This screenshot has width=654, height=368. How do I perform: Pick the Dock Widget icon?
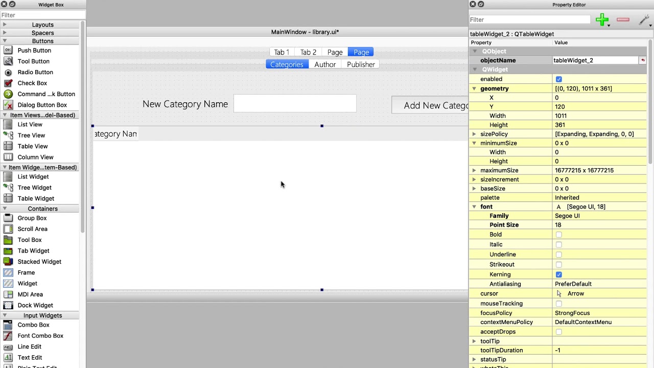(x=8, y=306)
